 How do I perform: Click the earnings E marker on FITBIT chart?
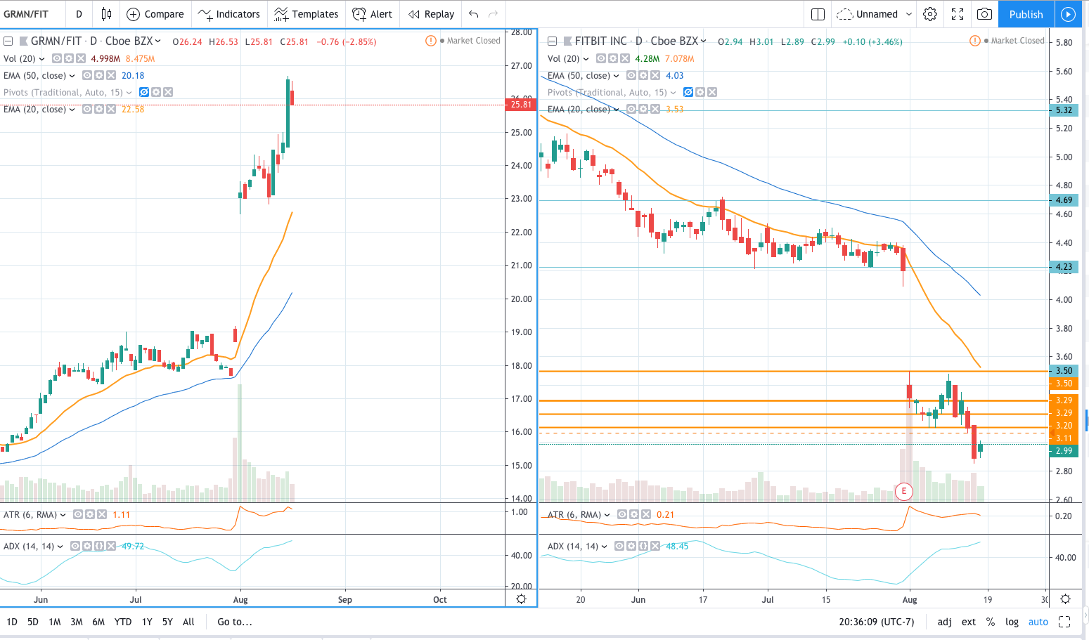point(904,491)
